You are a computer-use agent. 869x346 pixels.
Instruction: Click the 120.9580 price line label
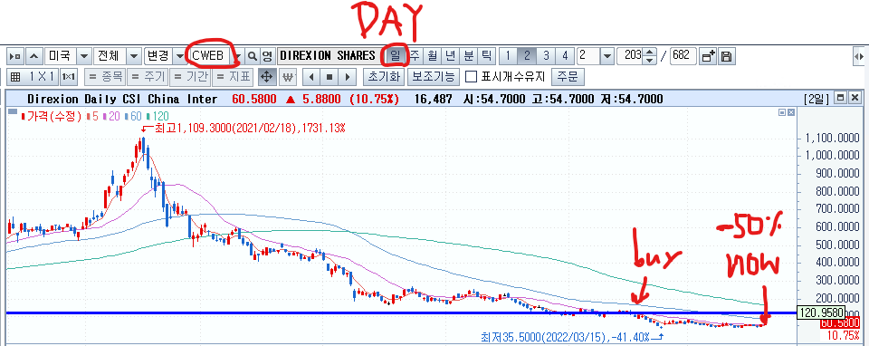pos(820,312)
